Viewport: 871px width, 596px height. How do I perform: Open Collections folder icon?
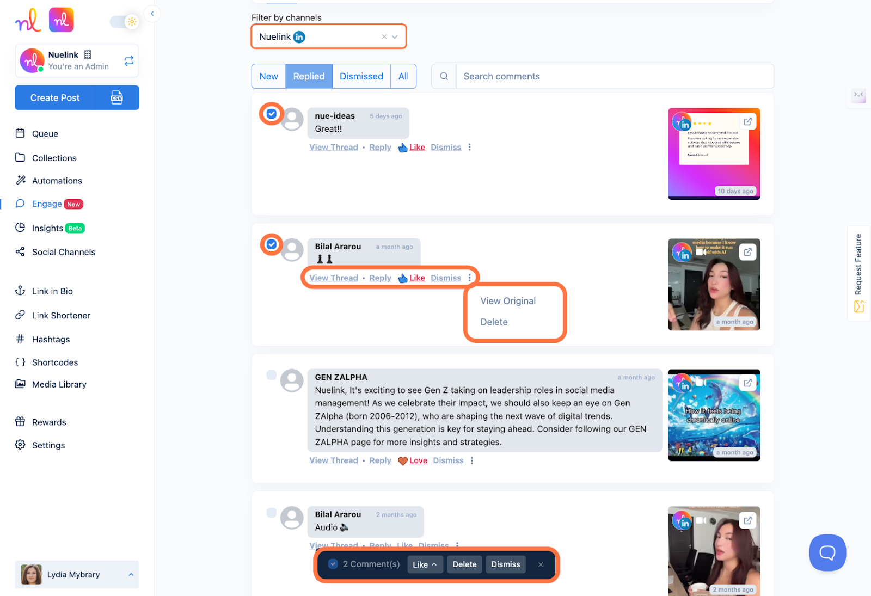[x=20, y=157]
